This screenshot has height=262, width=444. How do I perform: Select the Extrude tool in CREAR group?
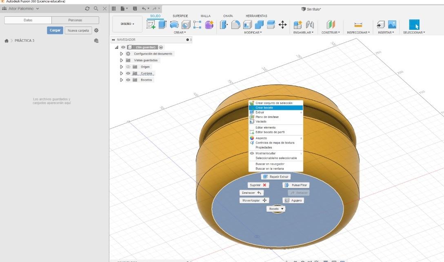[162, 24]
